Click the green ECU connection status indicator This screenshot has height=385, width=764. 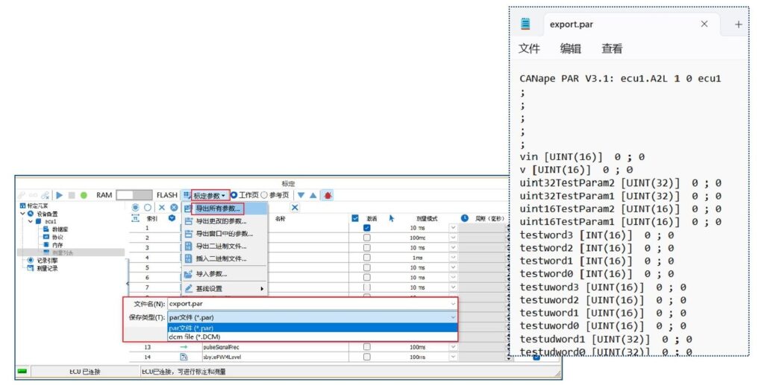click(22, 370)
